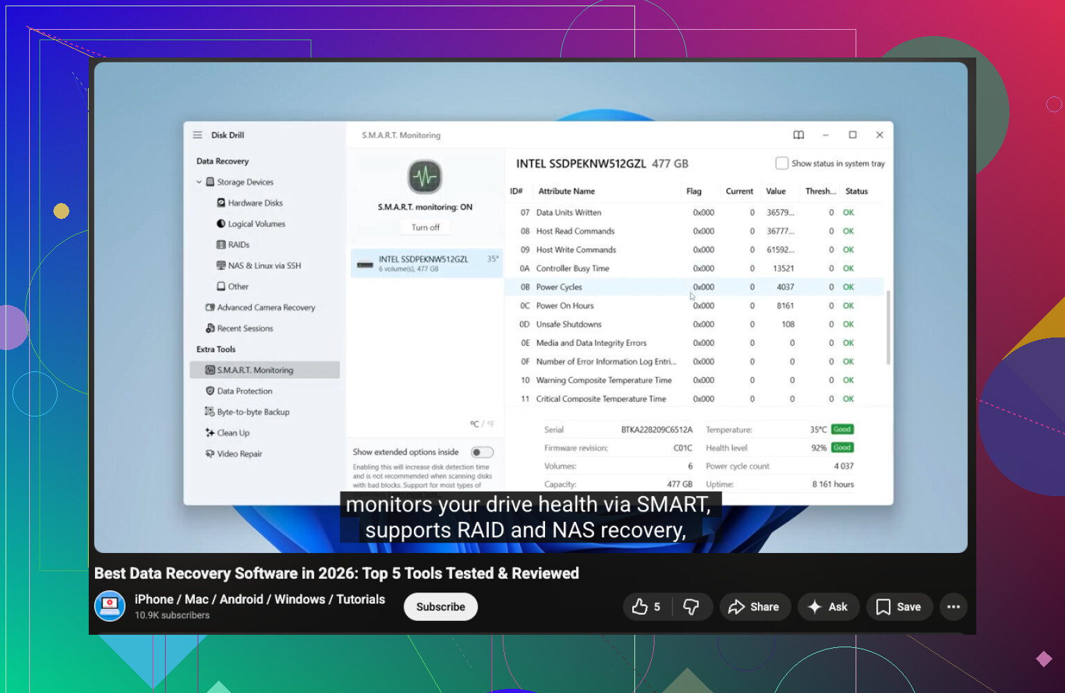Click the Advanced Camera Recovery icon
This screenshot has height=693, width=1065.
point(210,307)
